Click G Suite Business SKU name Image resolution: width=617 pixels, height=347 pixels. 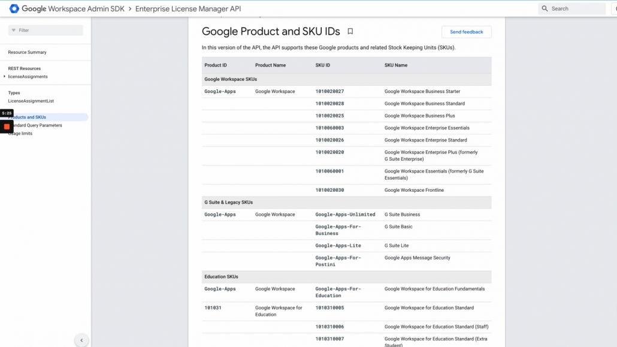tap(402, 215)
